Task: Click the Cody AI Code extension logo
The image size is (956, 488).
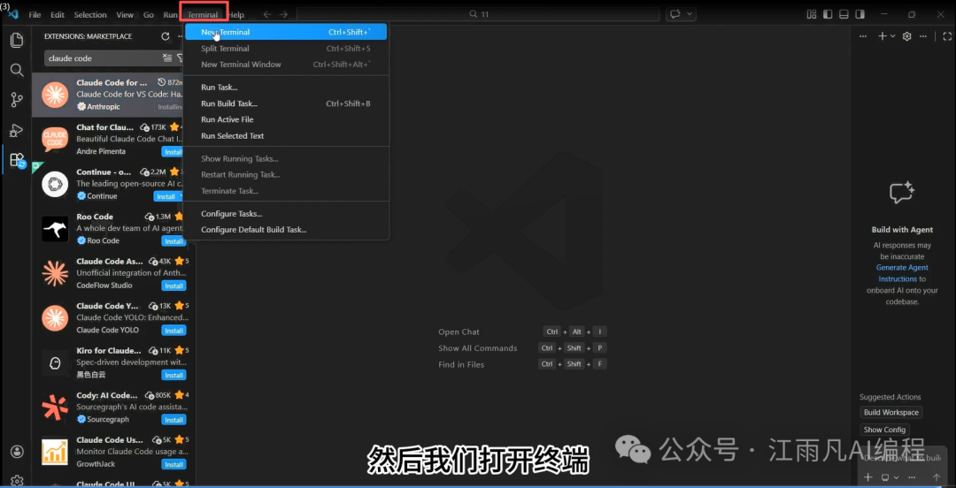Action: point(54,408)
